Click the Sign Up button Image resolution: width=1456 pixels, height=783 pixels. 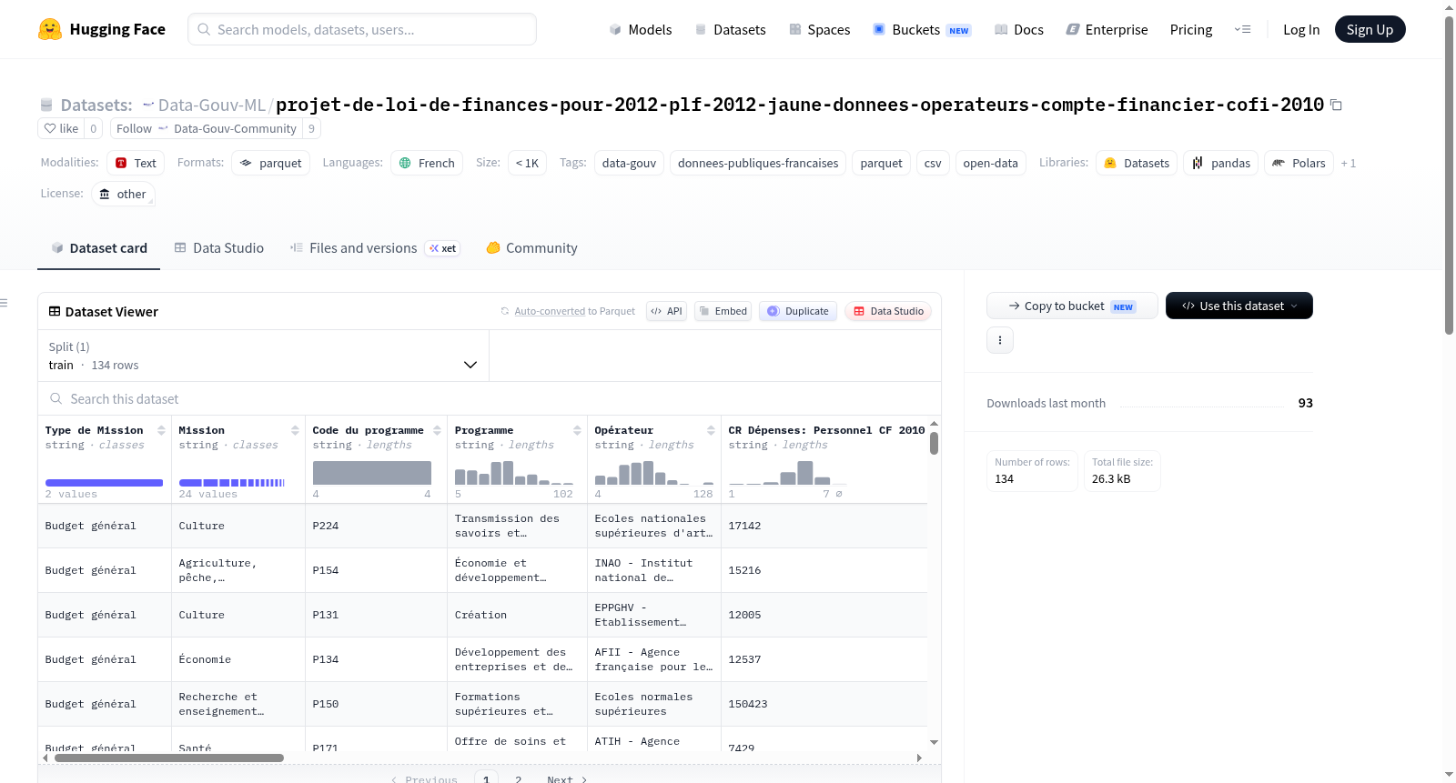coord(1370,29)
